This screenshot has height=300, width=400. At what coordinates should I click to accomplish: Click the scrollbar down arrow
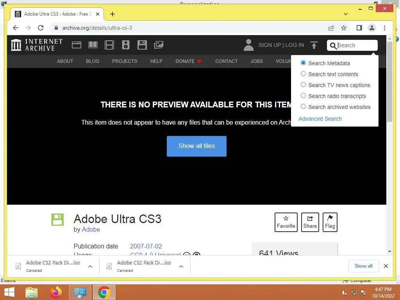click(389, 252)
